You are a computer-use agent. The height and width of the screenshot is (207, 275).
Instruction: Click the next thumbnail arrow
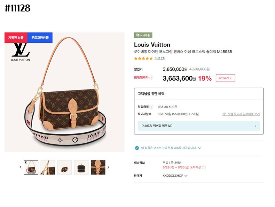108,167
